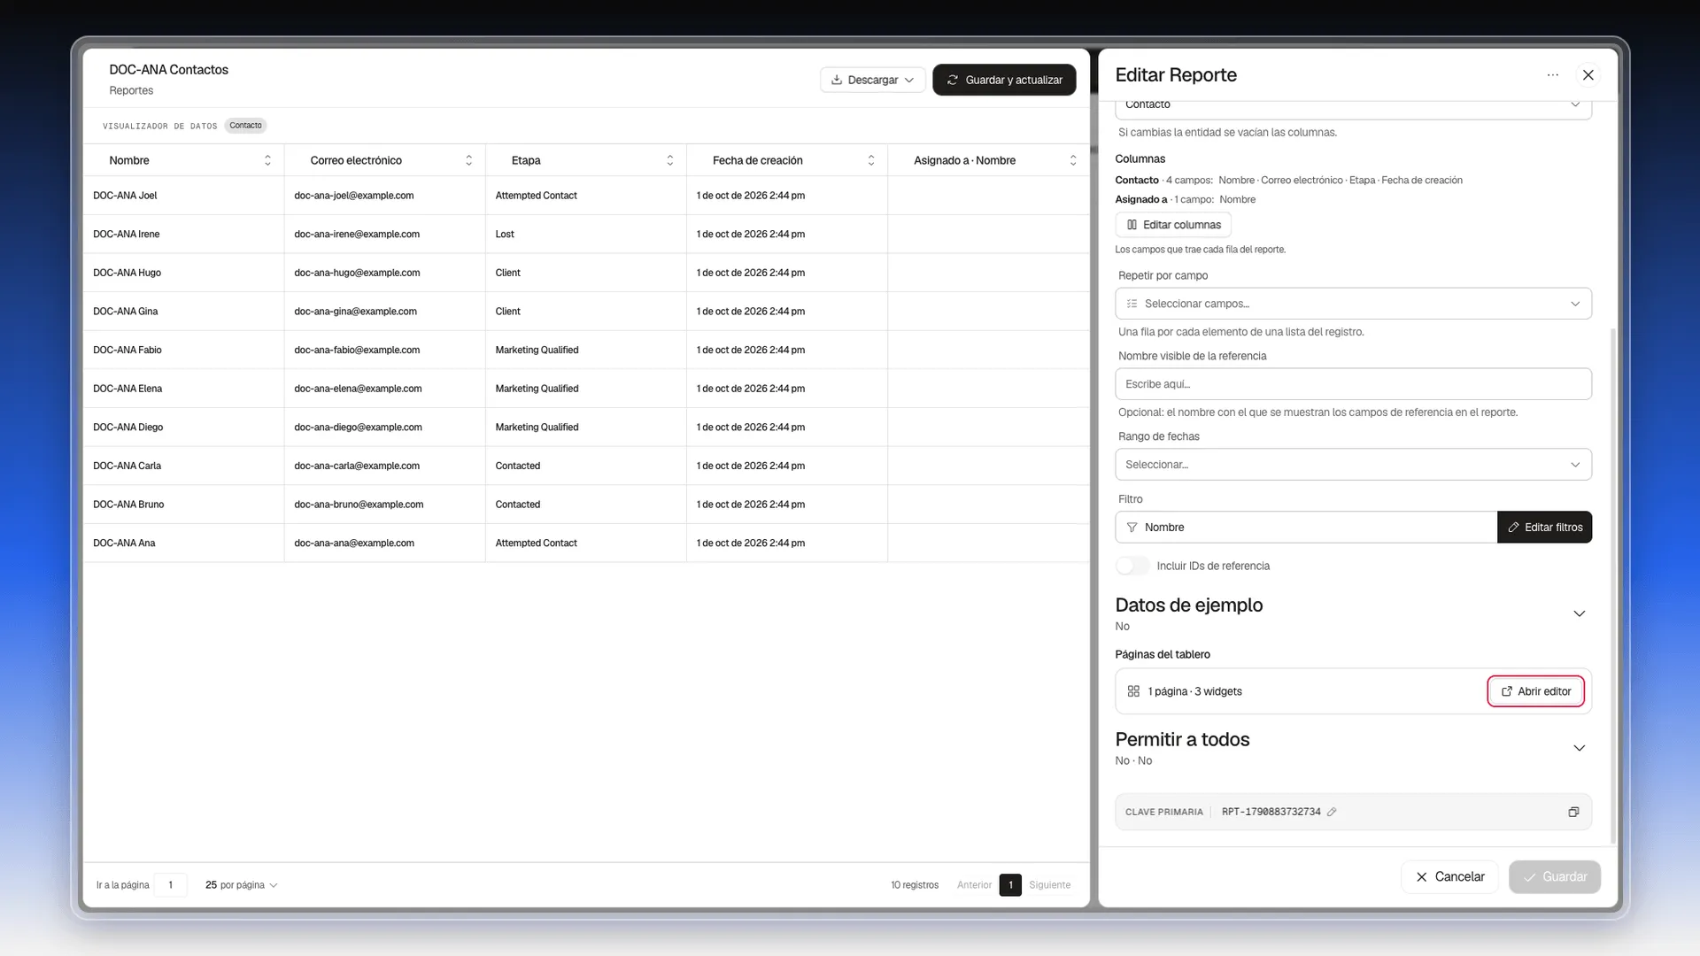Click the three-dots more options icon
1700x956 pixels.
(1552, 75)
